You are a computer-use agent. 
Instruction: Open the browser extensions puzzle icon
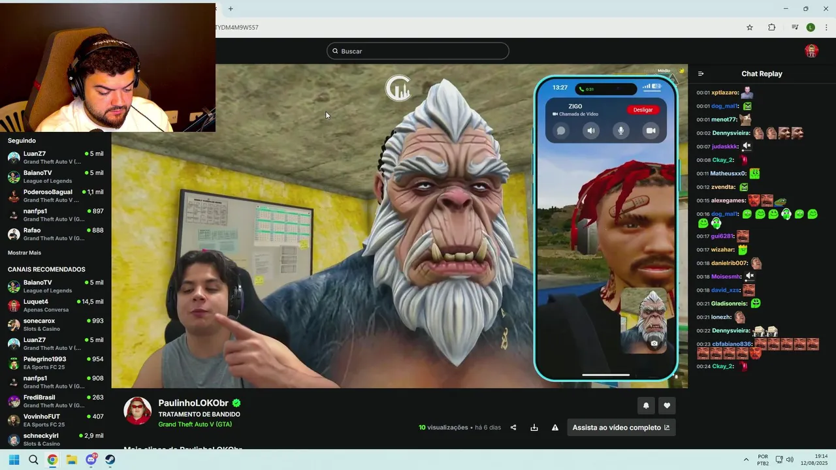point(771,27)
